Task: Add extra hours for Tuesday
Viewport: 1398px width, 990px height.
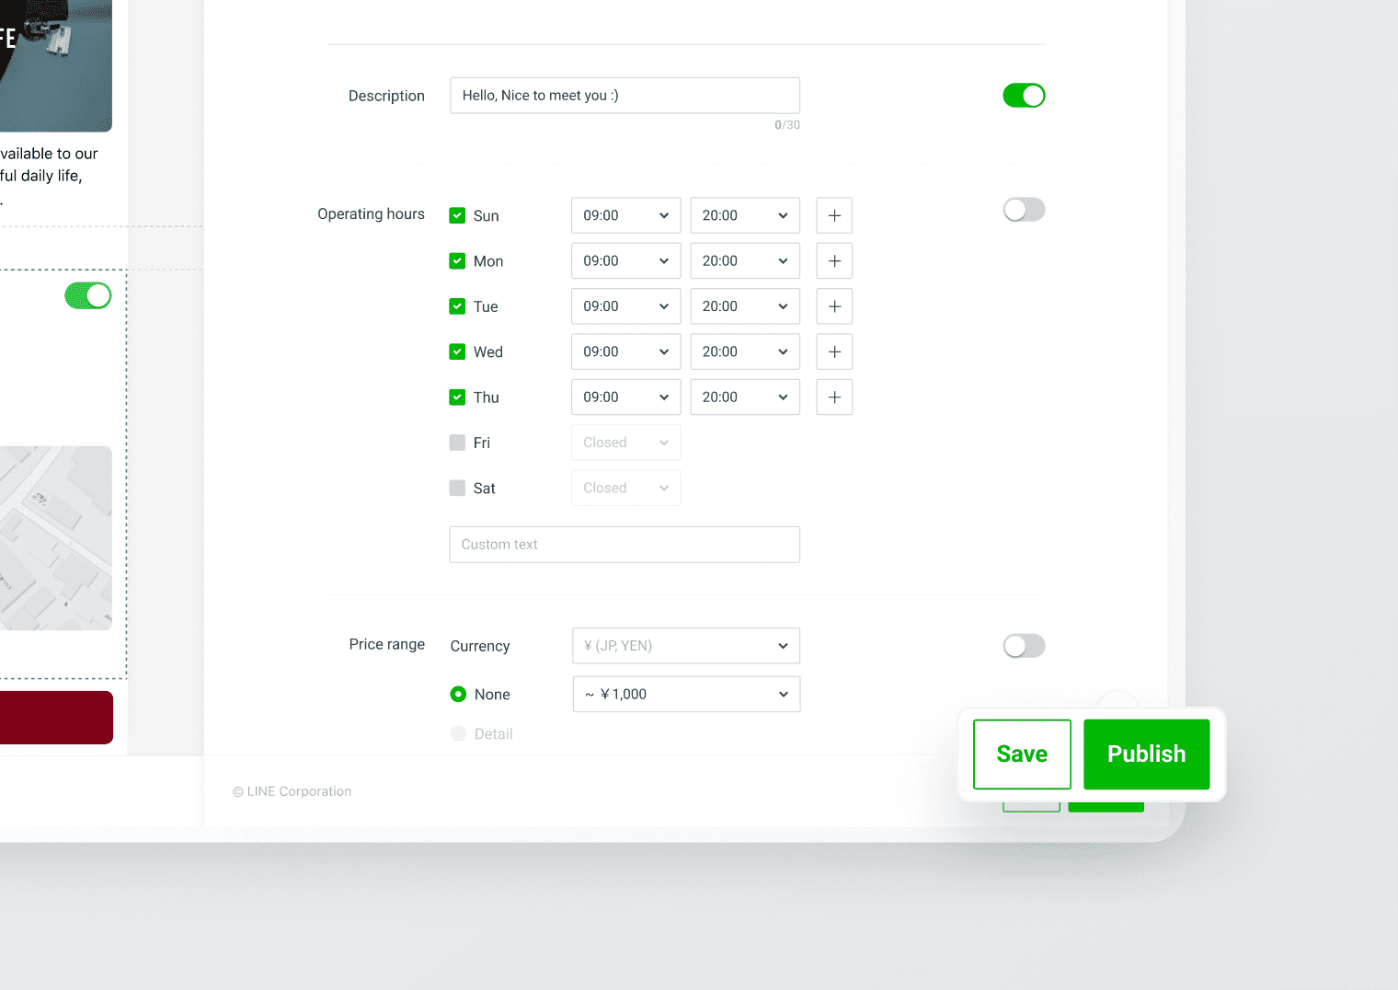Action: [x=834, y=306]
